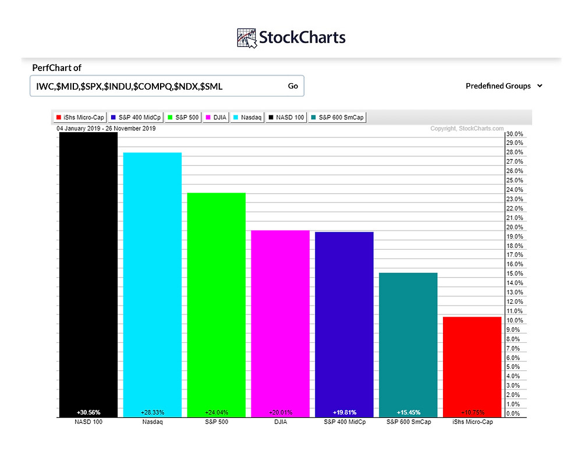
Task: Toggle the S&P 600 SmCap legend button
Action: 338,118
